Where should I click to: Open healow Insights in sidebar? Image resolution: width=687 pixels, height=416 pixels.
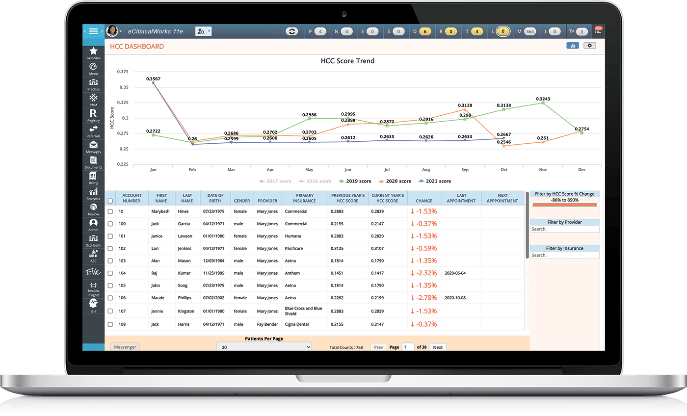[x=93, y=290]
